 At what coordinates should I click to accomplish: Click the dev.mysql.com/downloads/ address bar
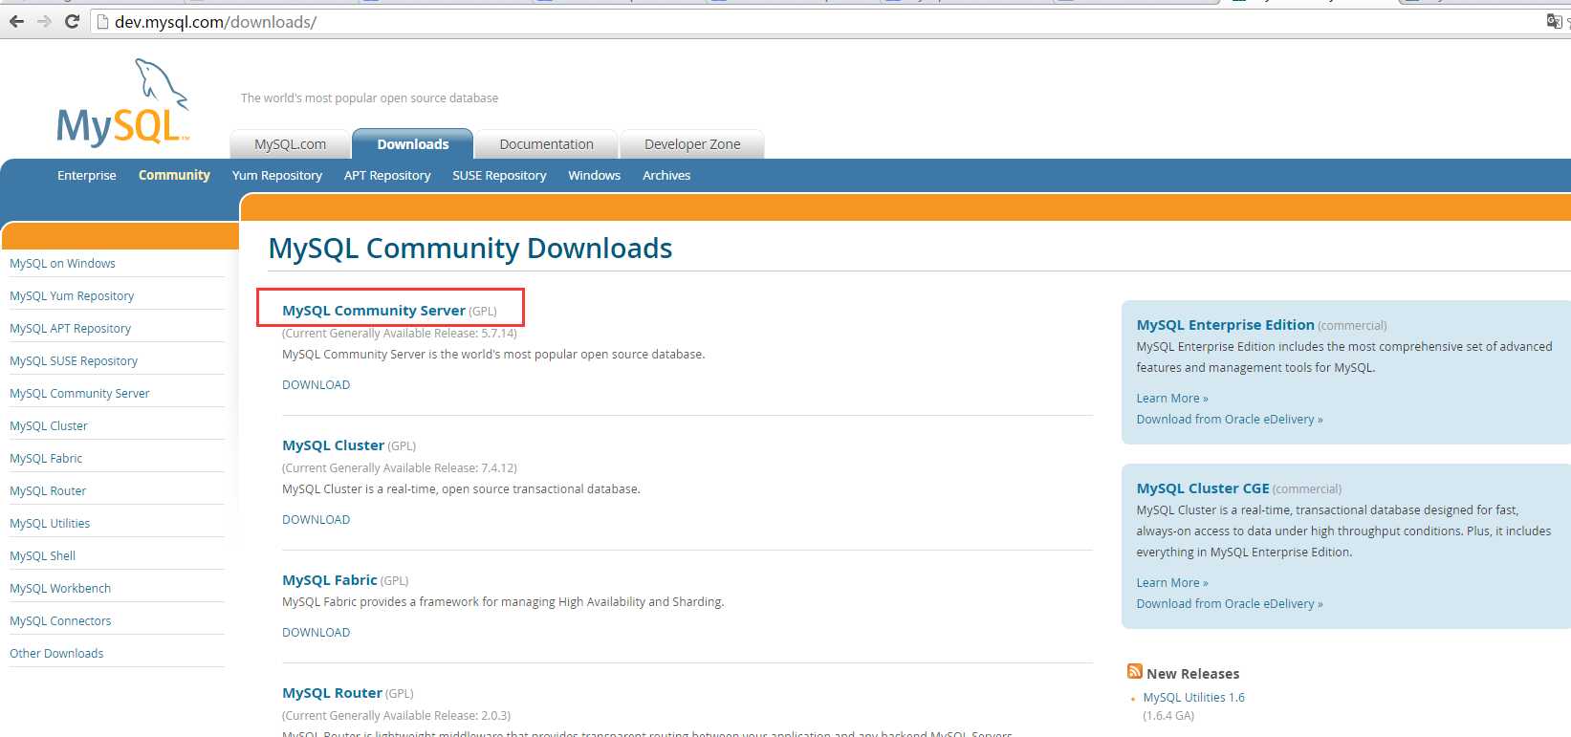[x=813, y=21]
